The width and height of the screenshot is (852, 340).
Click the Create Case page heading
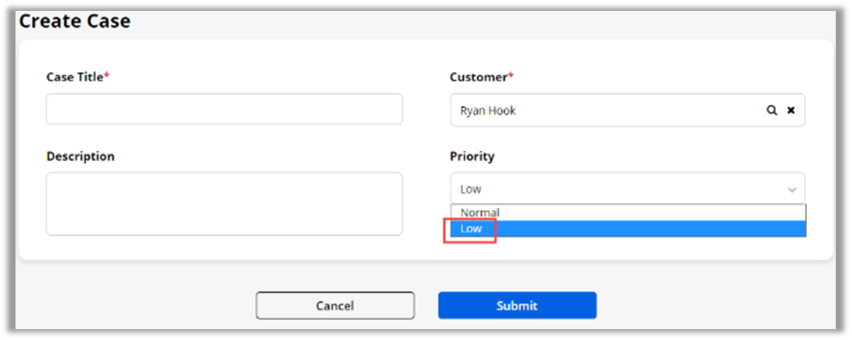[x=74, y=21]
